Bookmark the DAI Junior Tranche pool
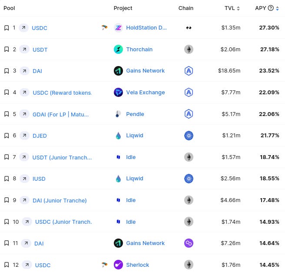The image size is (285, 272). pyautogui.click(x=7, y=200)
